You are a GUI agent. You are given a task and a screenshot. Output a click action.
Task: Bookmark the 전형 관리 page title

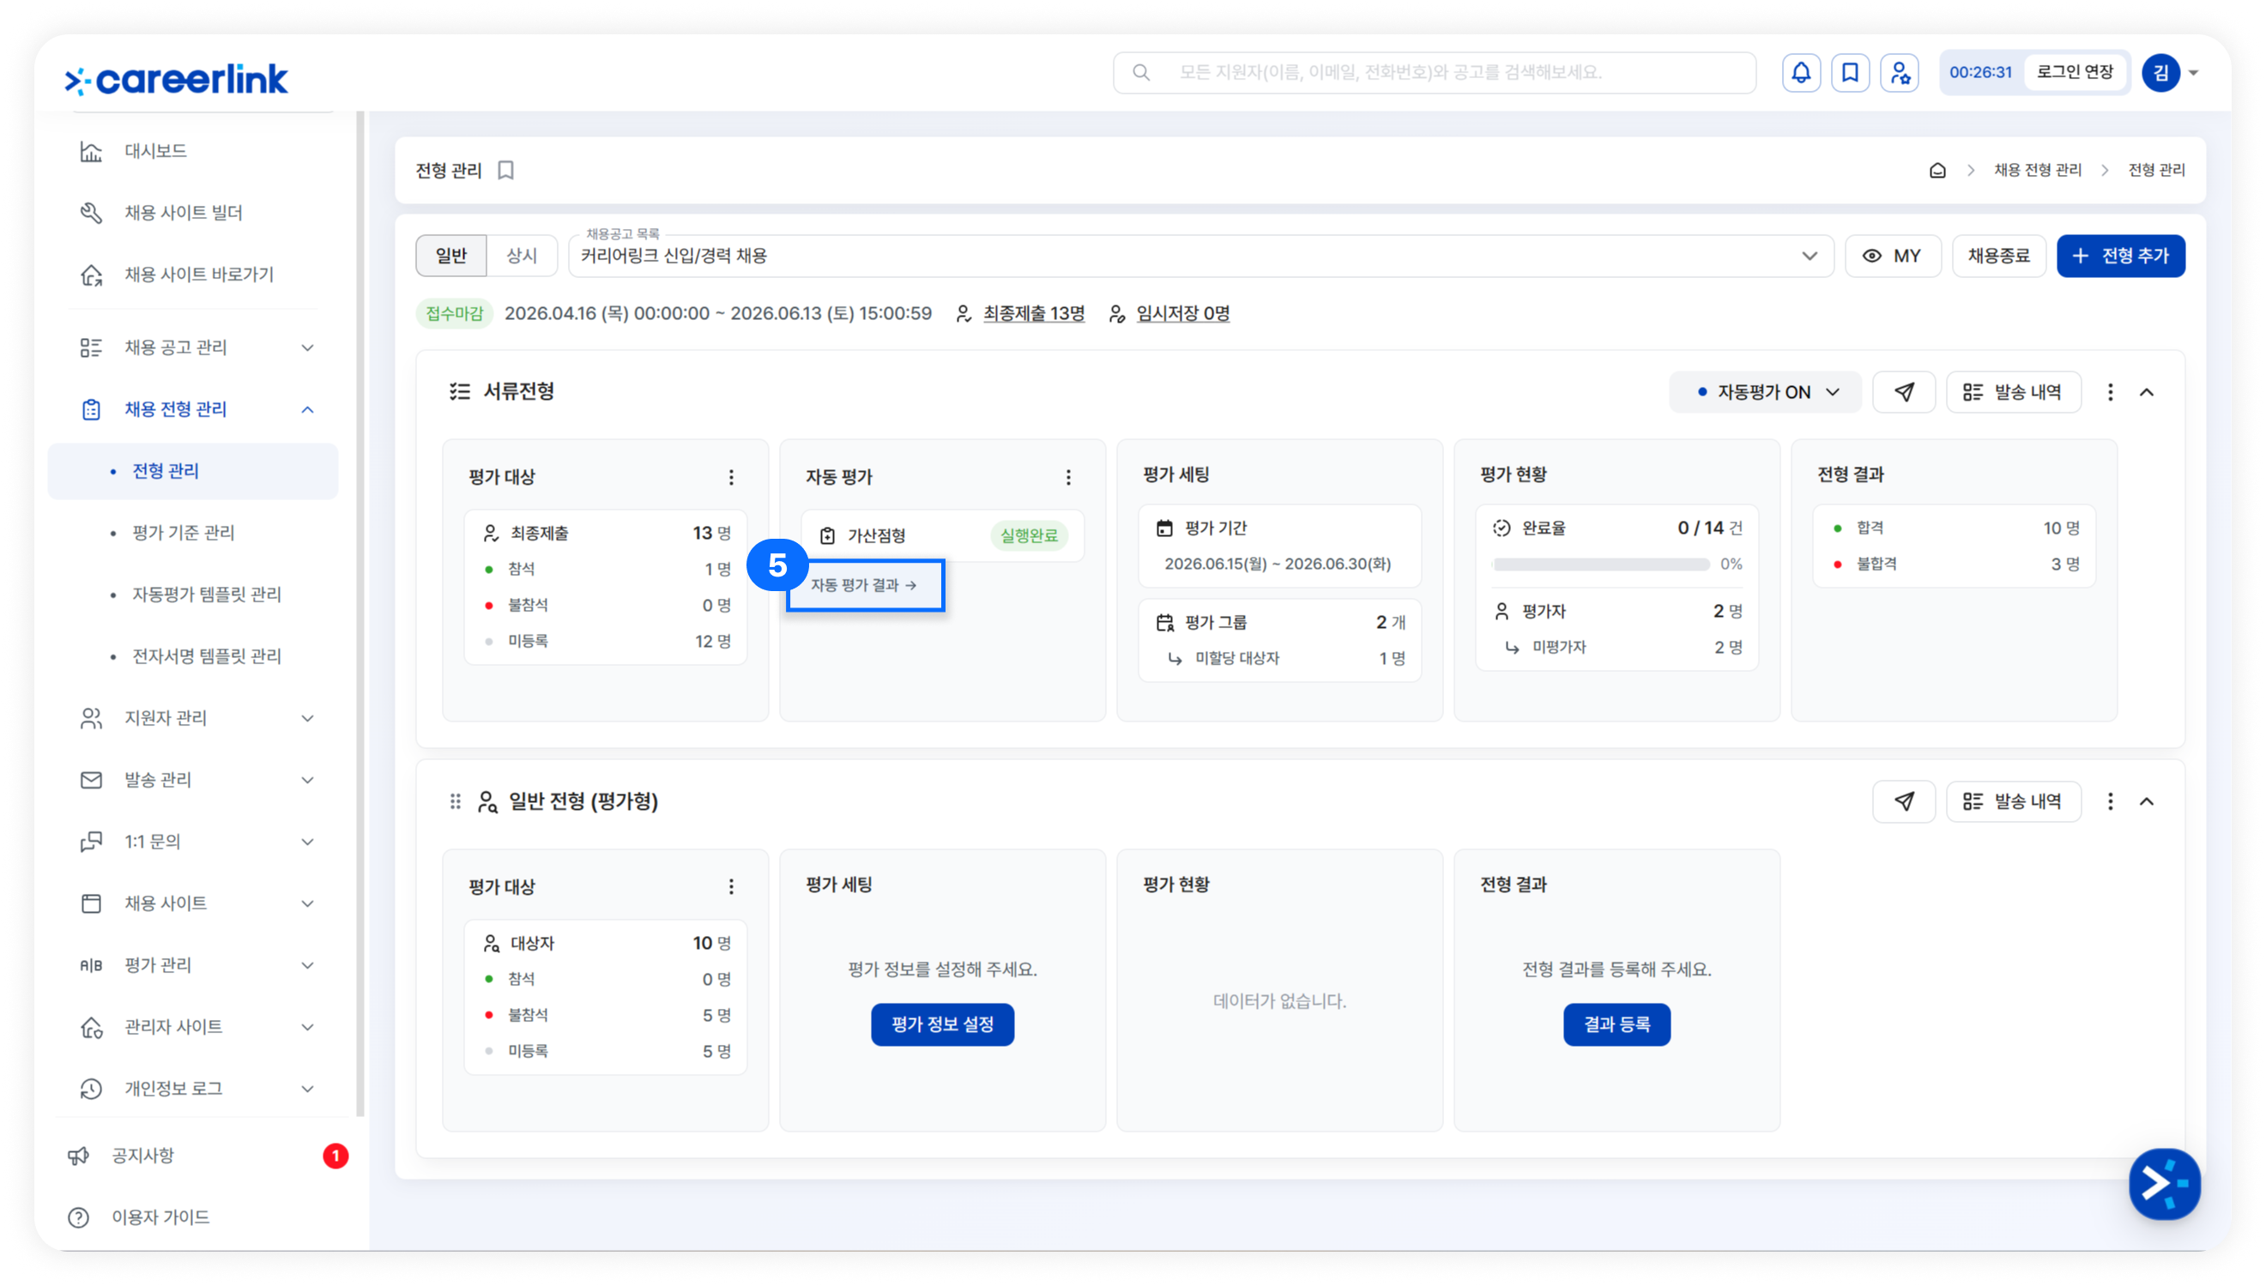(x=506, y=170)
